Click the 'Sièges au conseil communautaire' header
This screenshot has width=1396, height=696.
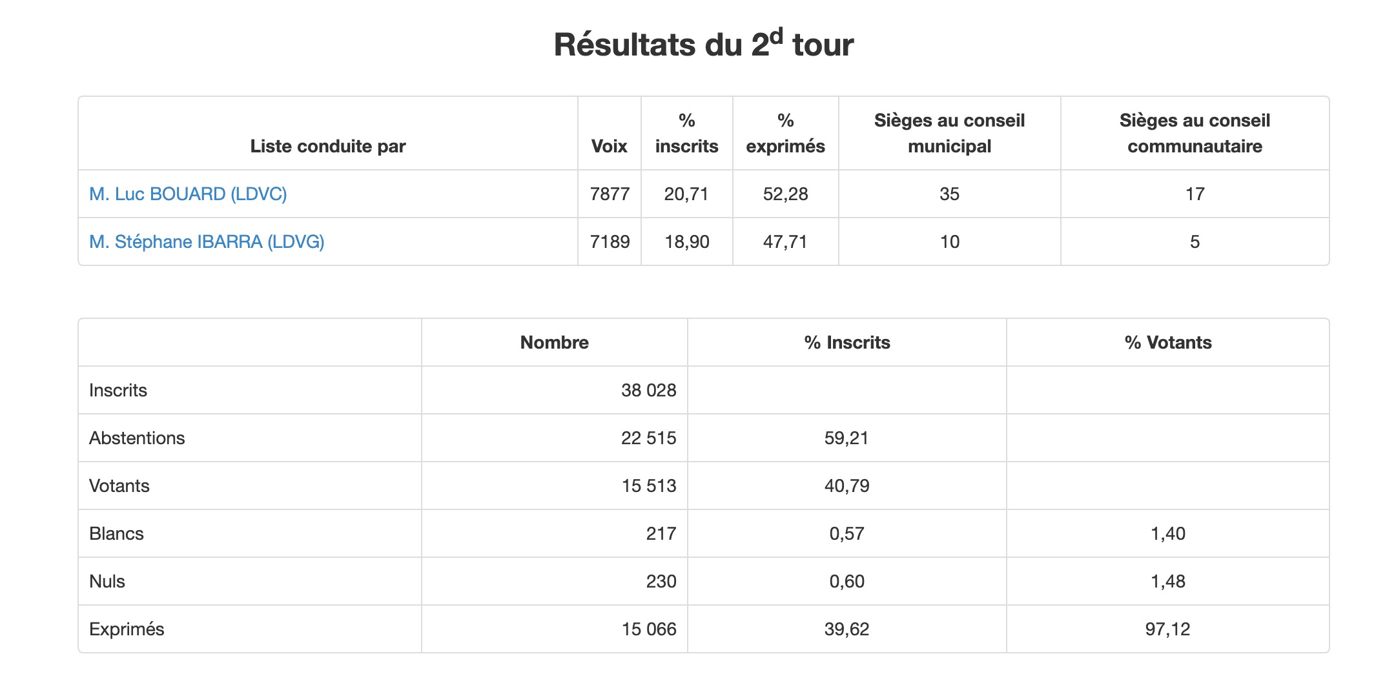(x=1195, y=133)
